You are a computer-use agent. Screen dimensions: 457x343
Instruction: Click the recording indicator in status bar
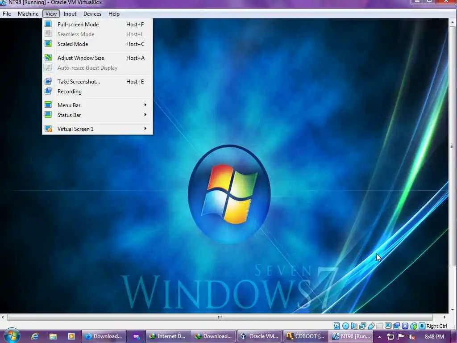pyautogui.click(x=397, y=326)
